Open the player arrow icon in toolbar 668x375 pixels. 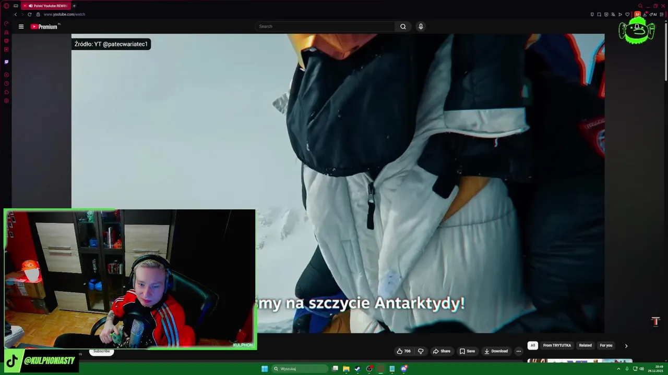point(620,15)
